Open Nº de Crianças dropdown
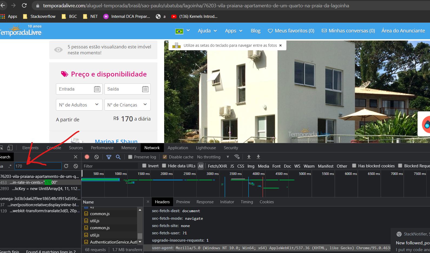 click(127, 105)
